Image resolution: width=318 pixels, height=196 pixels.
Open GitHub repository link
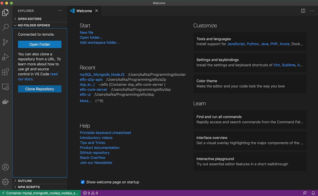[x=94, y=153]
